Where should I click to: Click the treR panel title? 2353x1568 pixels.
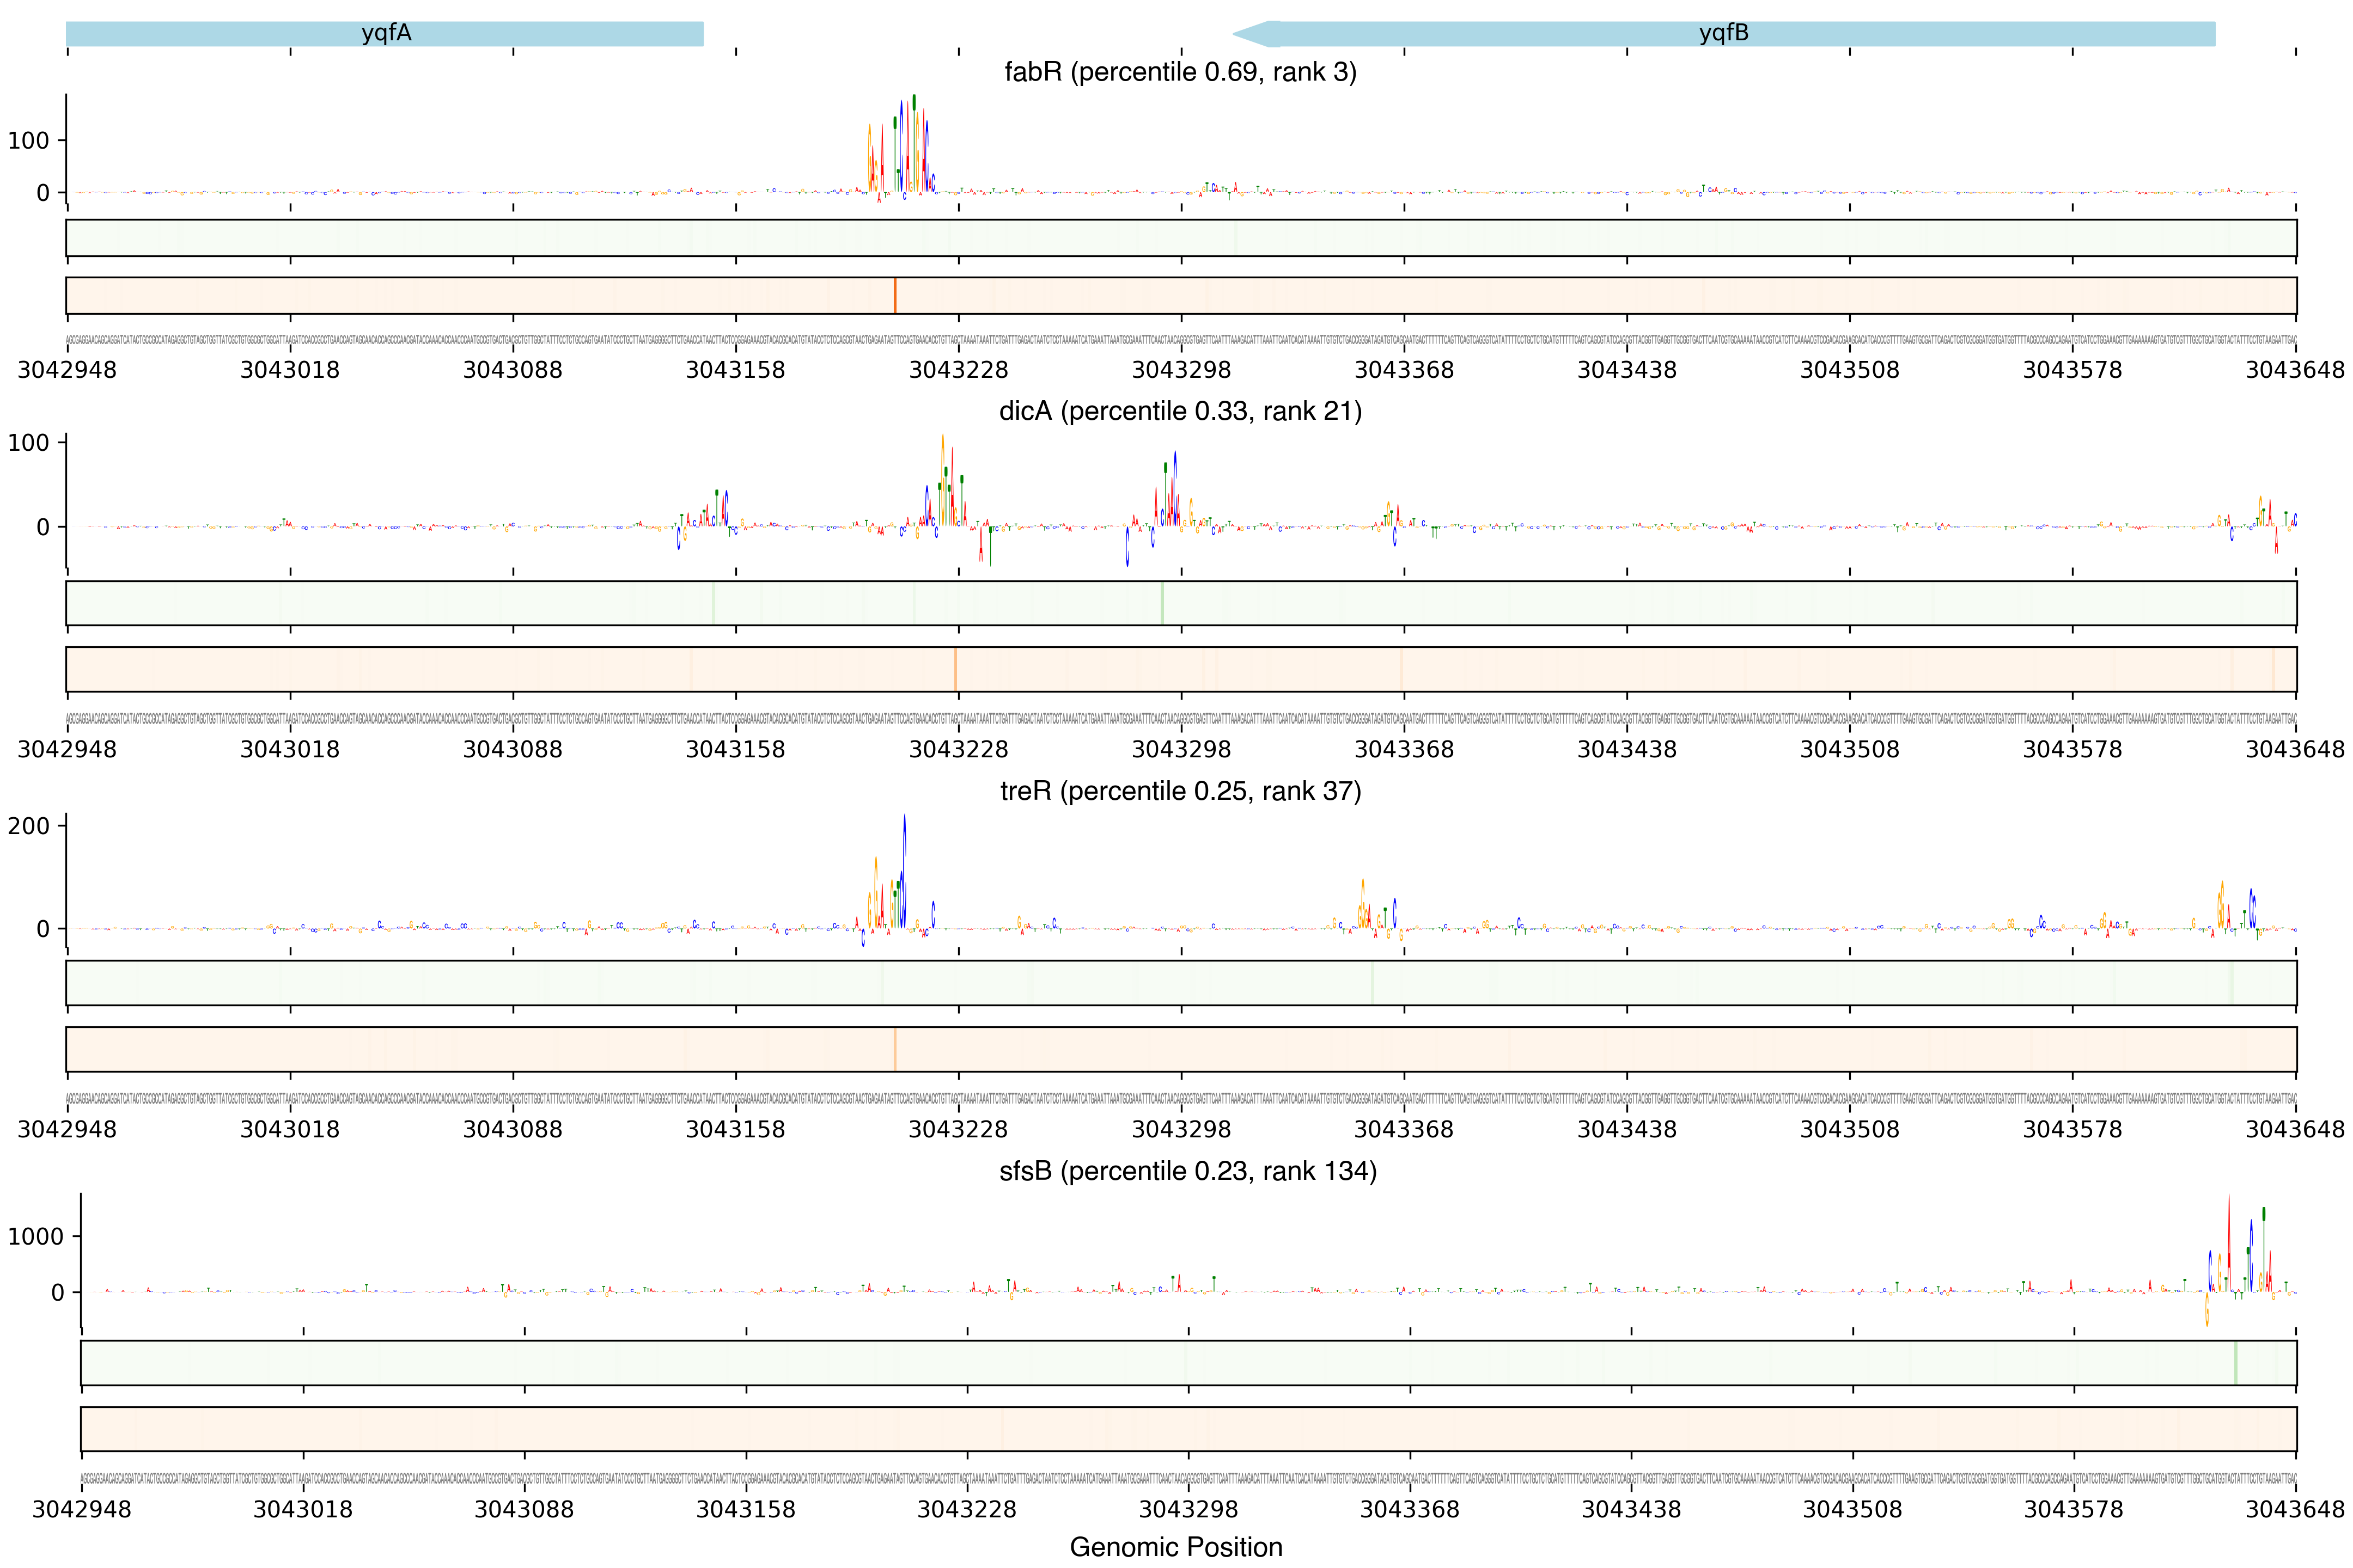(x=1180, y=791)
